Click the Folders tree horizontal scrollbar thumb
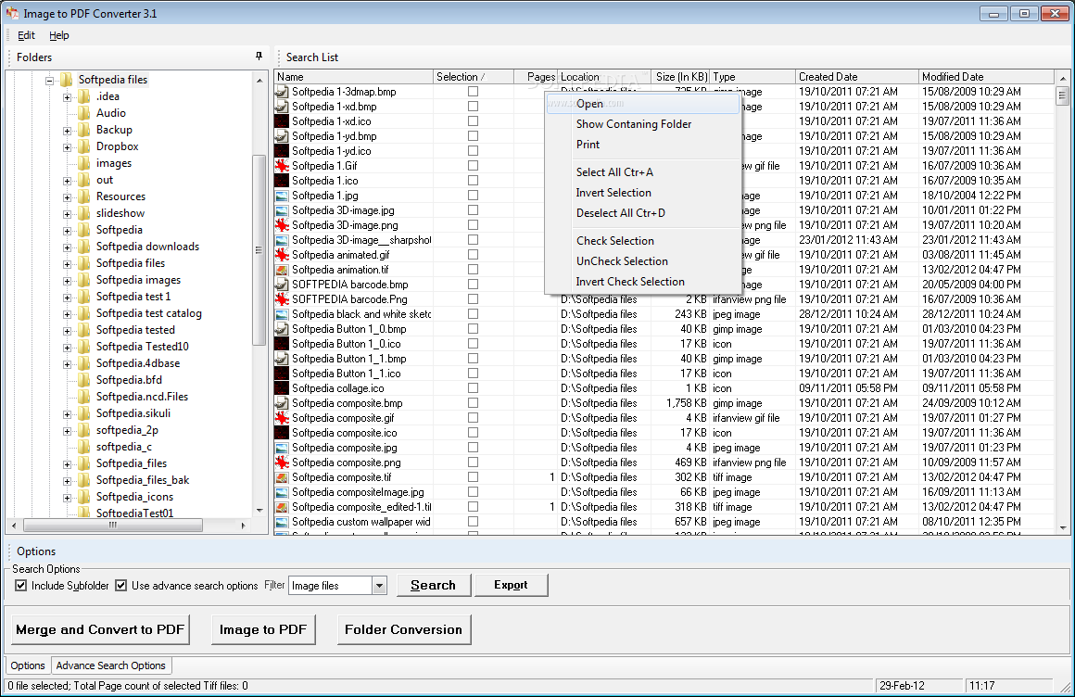The image size is (1075, 697). [113, 526]
